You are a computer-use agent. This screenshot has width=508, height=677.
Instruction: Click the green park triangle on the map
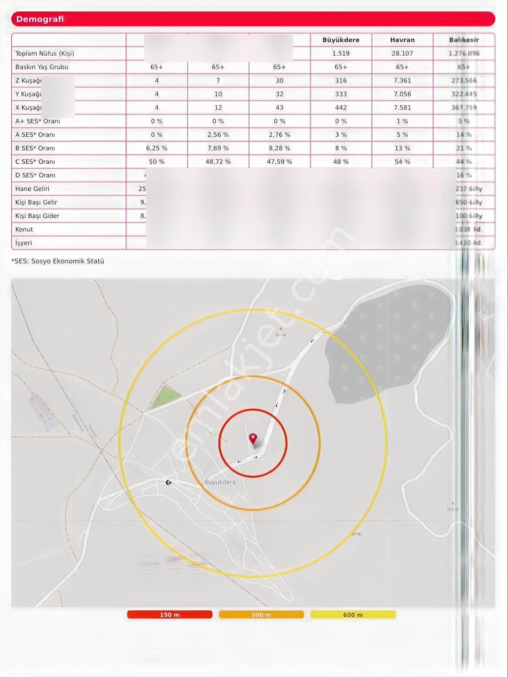pyautogui.click(x=164, y=398)
